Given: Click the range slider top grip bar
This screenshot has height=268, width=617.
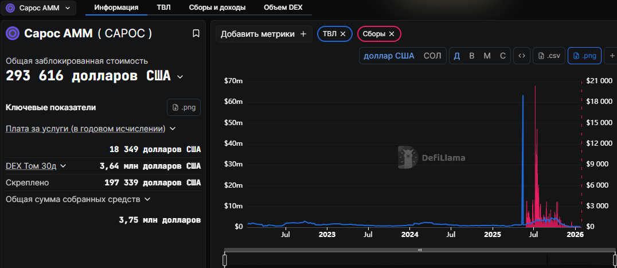Looking at the screenshot, I should 420,250.
